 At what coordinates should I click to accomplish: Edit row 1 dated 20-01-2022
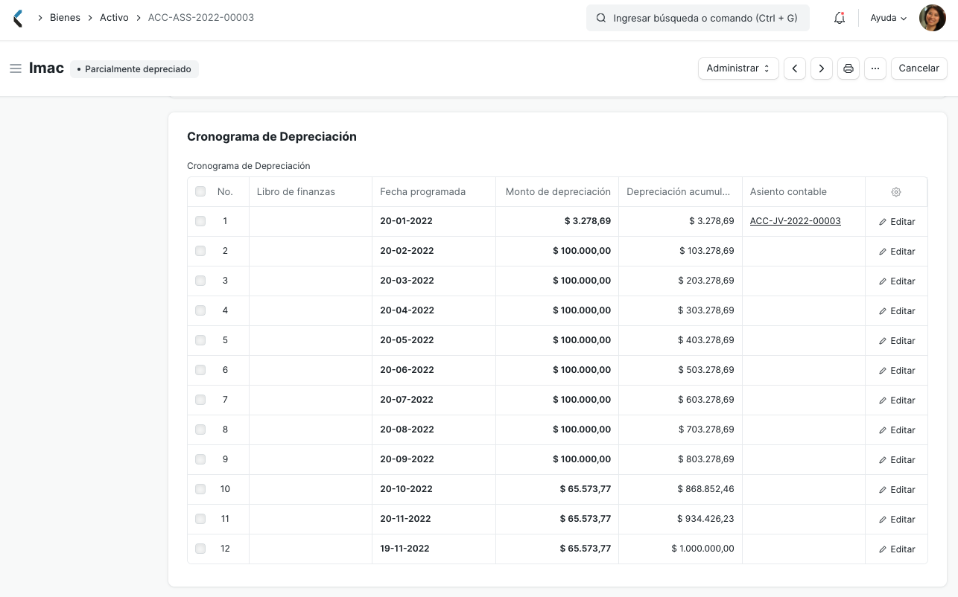click(x=897, y=222)
